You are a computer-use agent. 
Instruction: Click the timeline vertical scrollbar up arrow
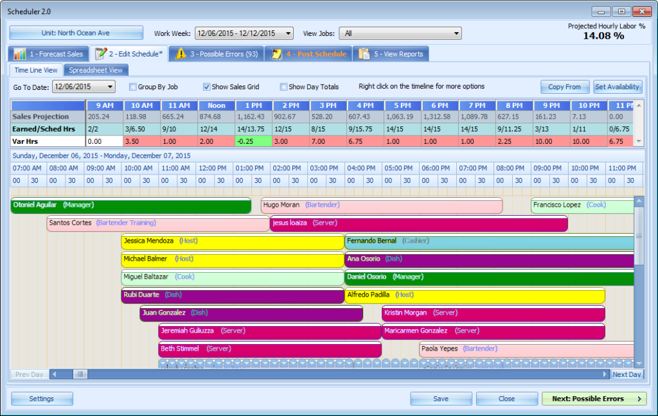639,202
